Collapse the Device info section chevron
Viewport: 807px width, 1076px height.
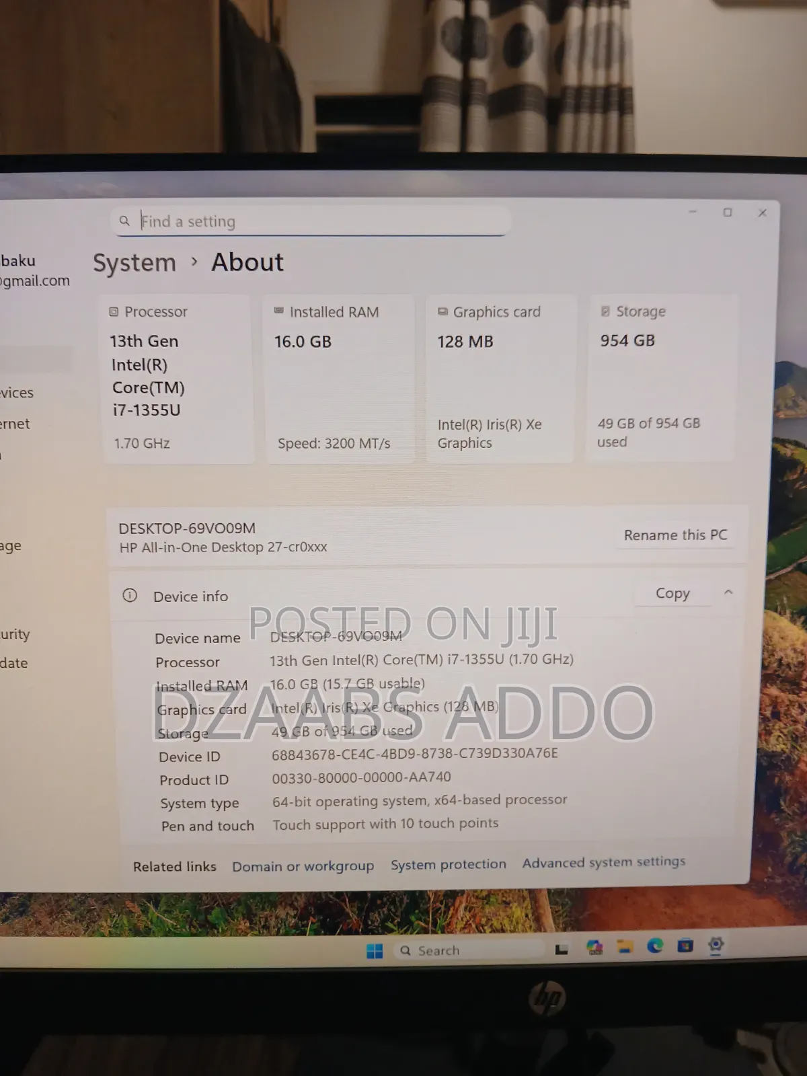point(728,592)
